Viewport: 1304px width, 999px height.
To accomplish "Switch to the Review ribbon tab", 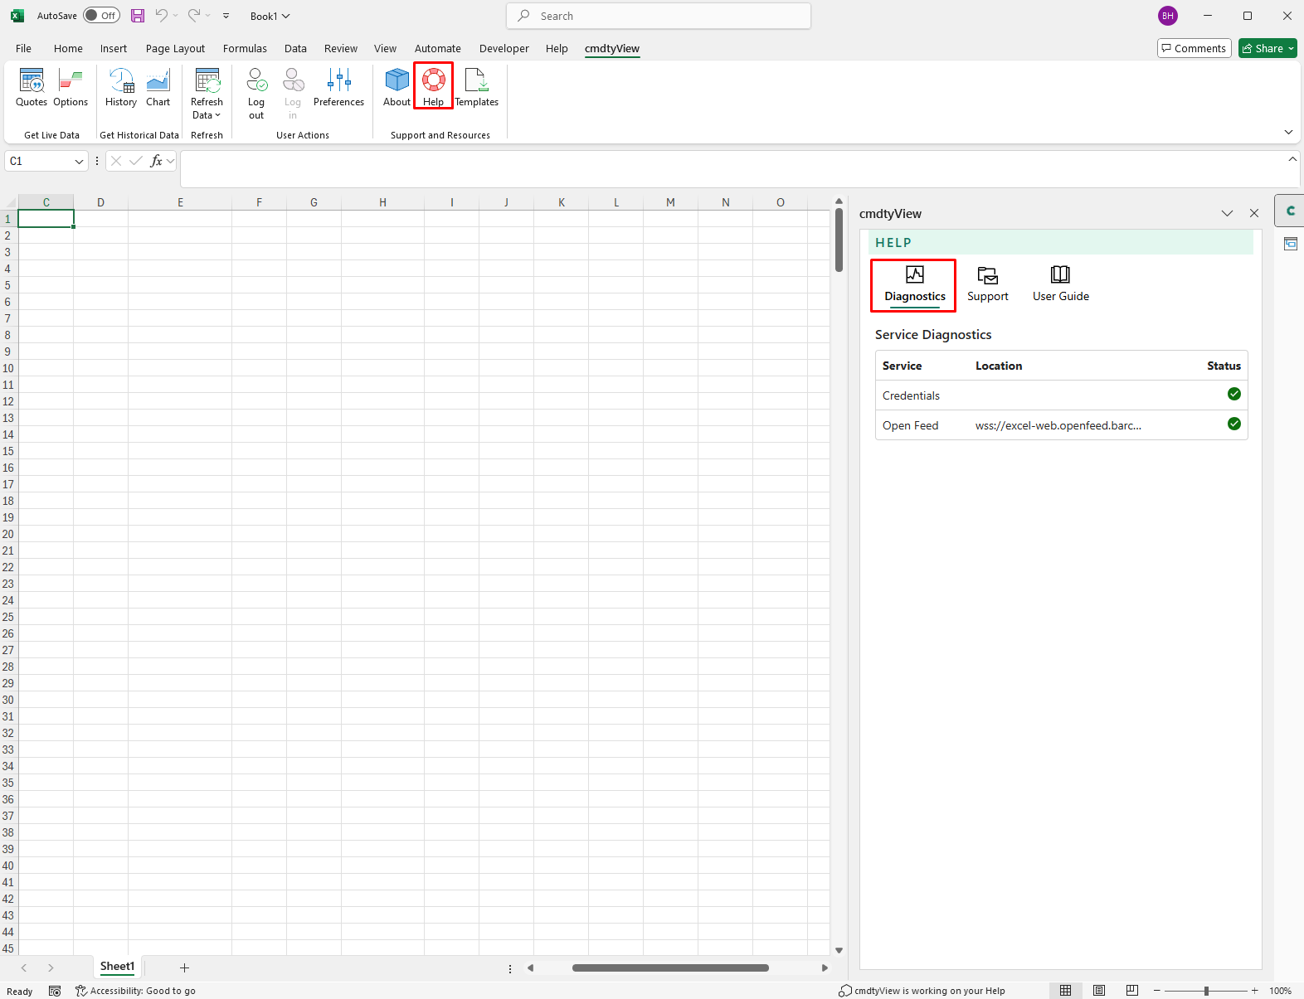I will click(341, 48).
